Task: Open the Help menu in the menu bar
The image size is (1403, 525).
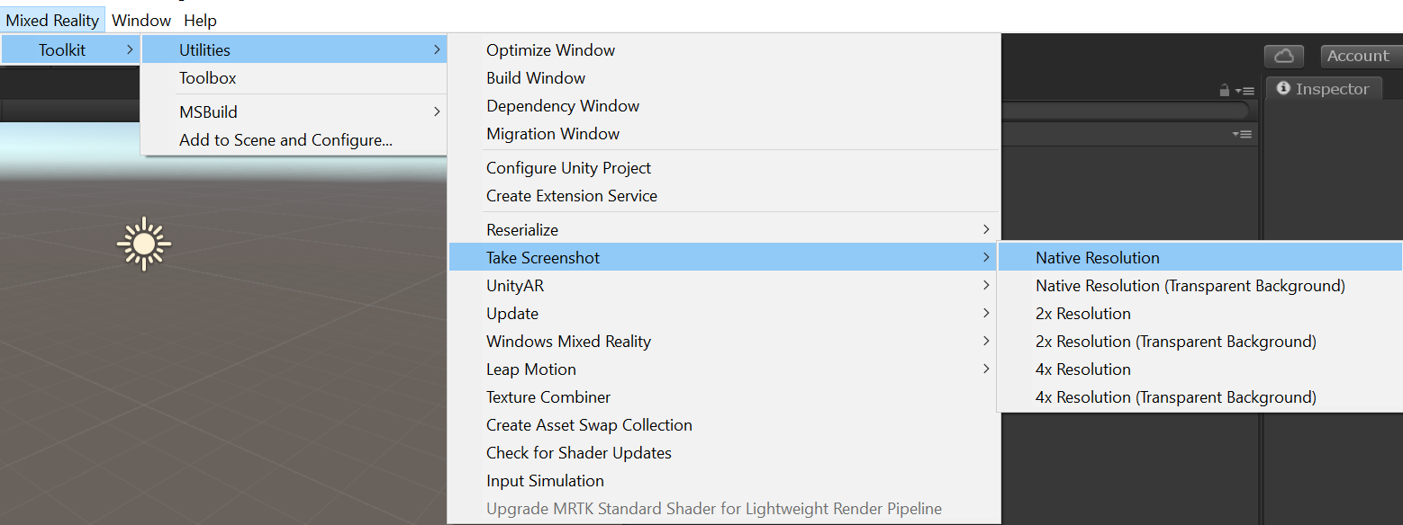Action: pyautogui.click(x=200, y=20)
